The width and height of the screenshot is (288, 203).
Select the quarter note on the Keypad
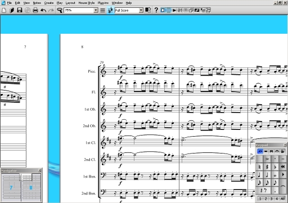259,174
